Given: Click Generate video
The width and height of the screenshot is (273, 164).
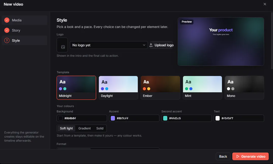Looking at the screenshot, I should click(x=250, y=157).
